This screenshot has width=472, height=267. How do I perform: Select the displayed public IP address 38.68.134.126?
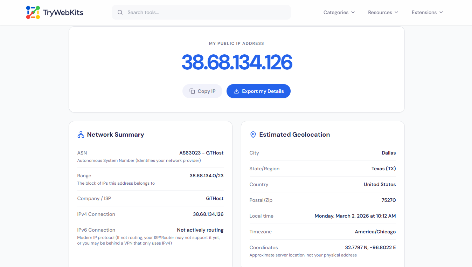point(237,63)
